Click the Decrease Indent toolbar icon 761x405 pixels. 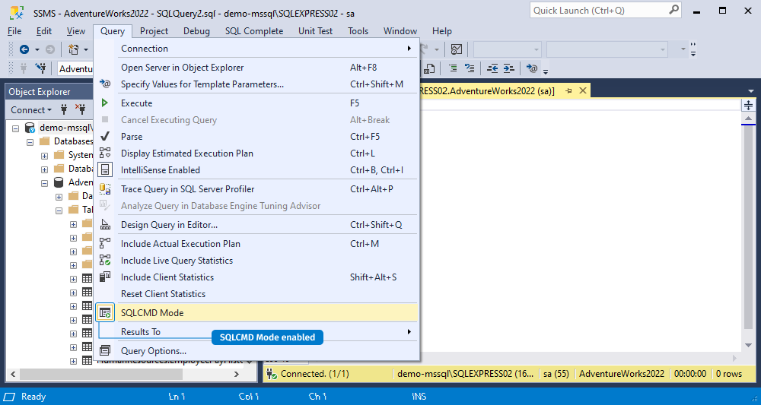point(492,68)
